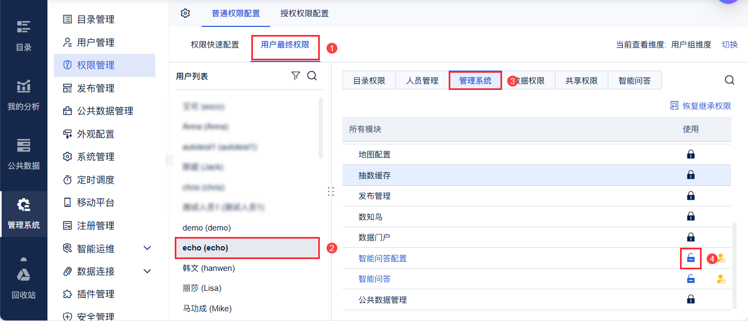Switch to the 权限快速配置 tab
This screenshot has height=321, width=748.
click(x=215, y=45)
